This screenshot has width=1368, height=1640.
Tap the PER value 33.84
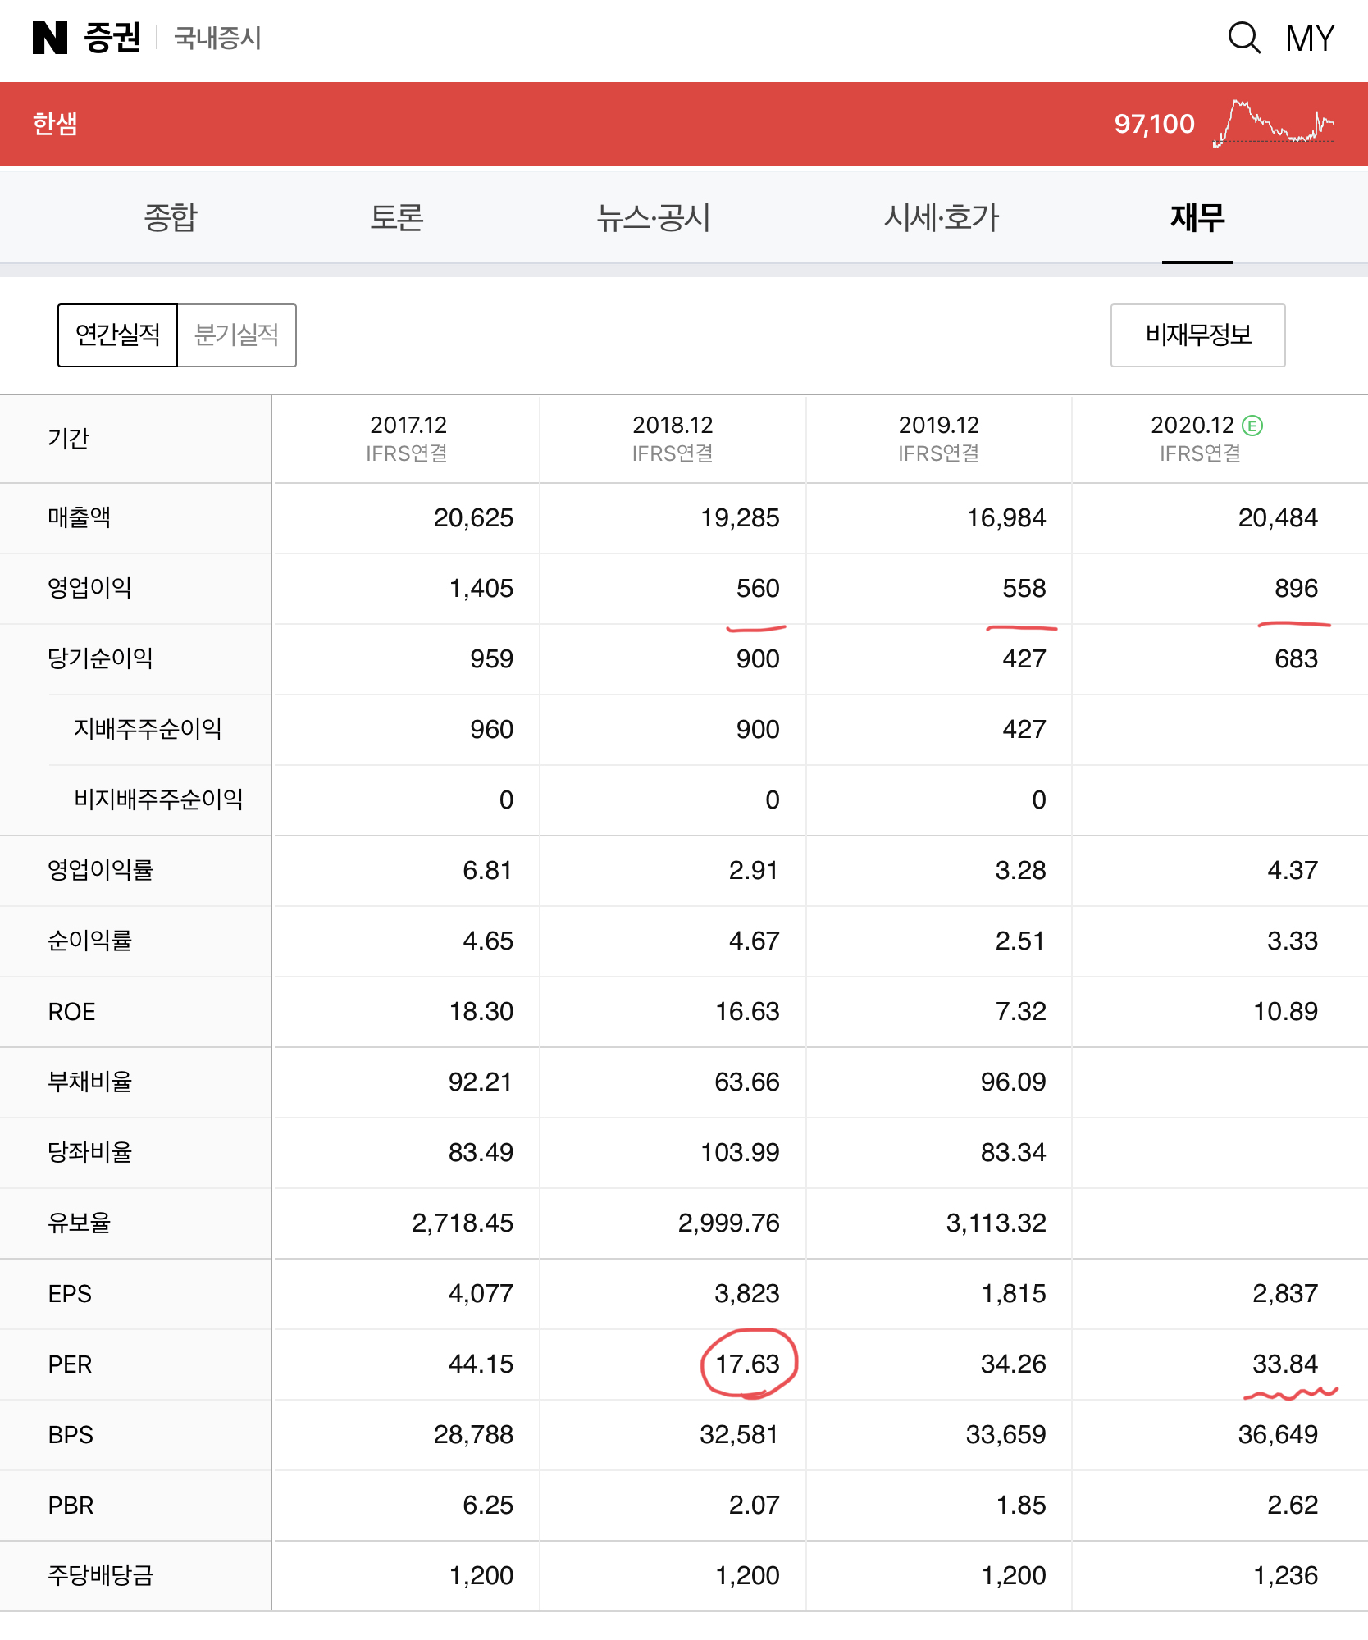click(1285, 1364)
